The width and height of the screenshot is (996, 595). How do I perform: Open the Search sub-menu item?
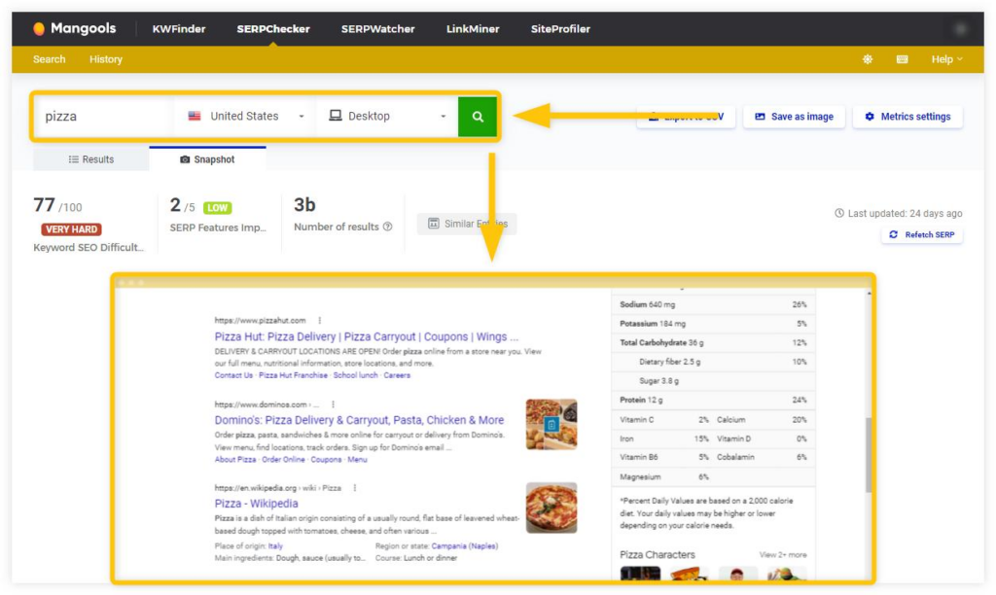point(49,59)
